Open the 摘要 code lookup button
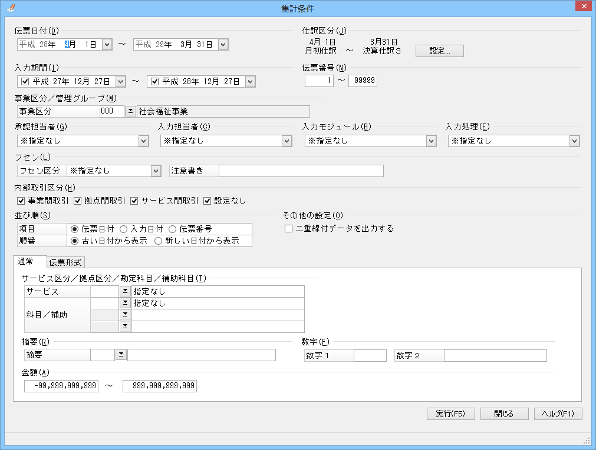 click(121, 355)
